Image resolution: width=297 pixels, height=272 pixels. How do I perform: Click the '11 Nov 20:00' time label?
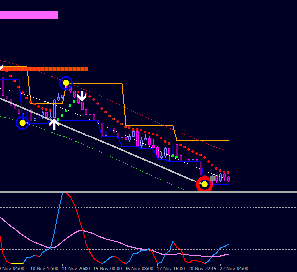pyautogui.click(x=76, y=269)
